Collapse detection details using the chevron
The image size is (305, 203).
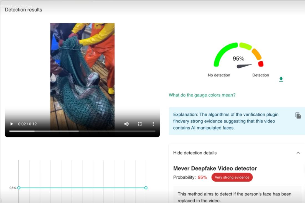(x=298, y=153)
